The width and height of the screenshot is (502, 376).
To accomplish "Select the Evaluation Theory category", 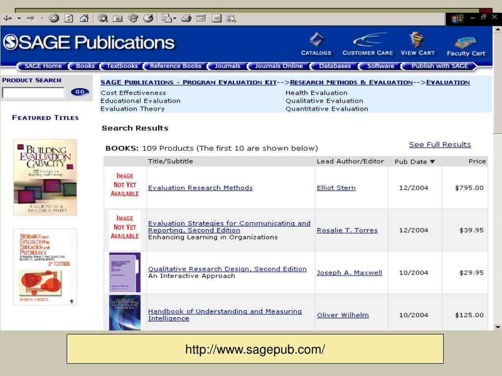I will [x=132, y=109].
